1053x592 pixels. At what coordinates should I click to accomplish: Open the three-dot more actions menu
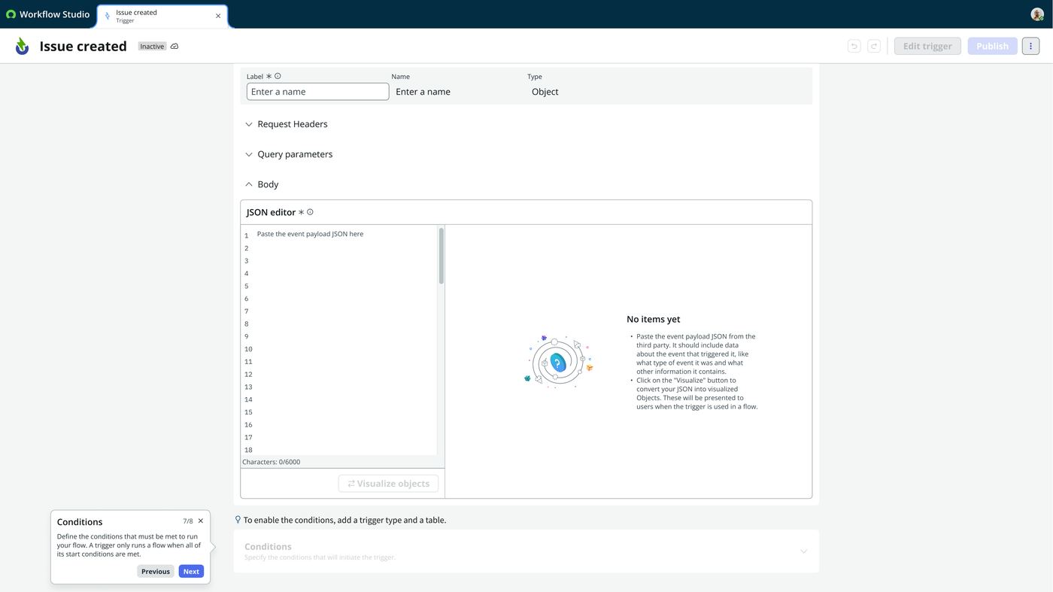[x=1030, y=46]
